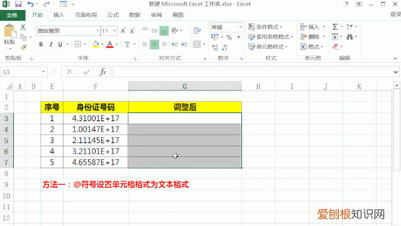Screen dimensions: 401x226
Task: Apply accounting number format icon
Action: pos(215,37)
